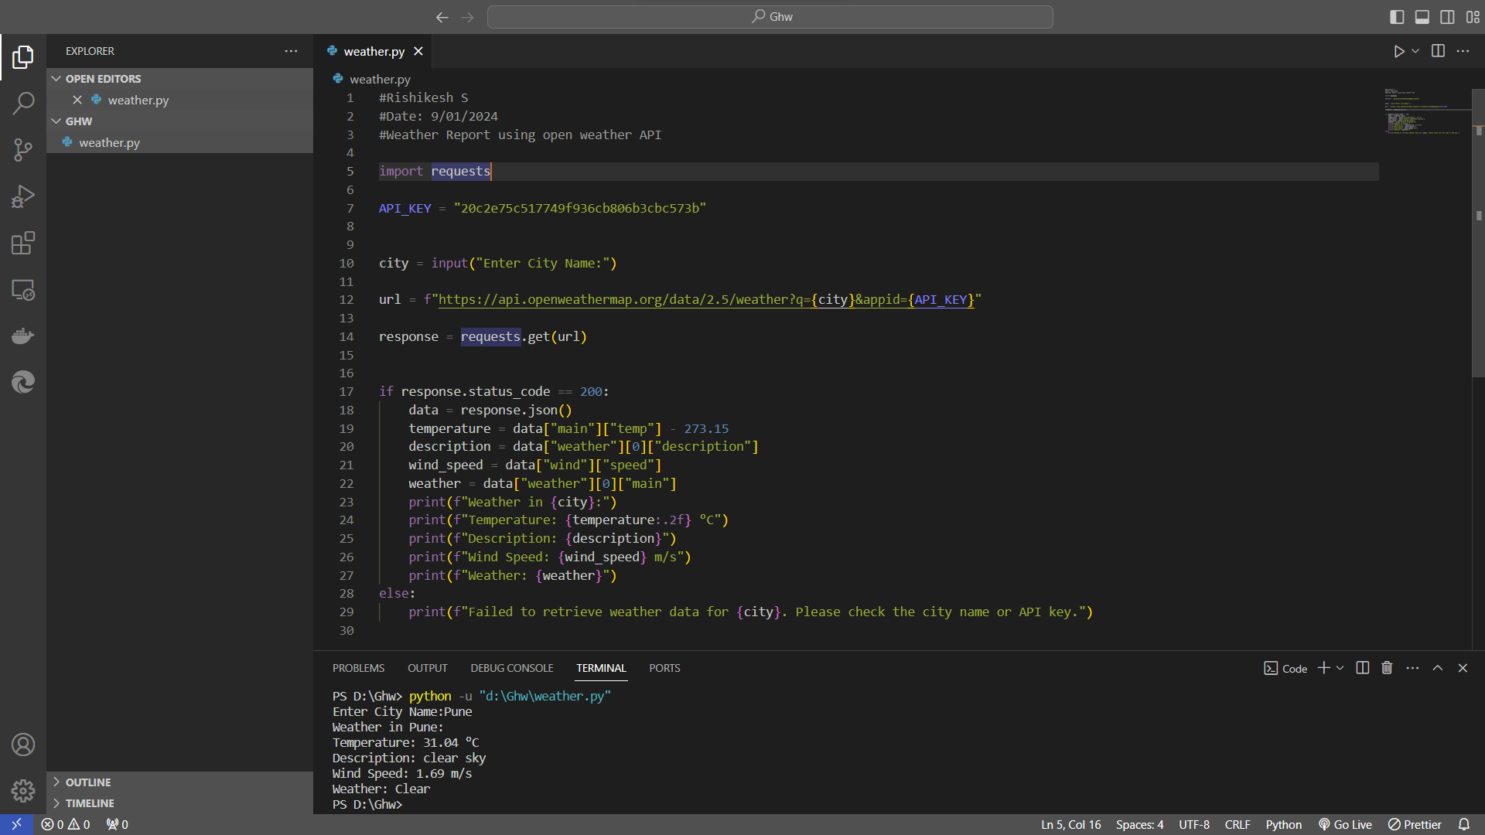Kill terminal using trash icon
The width and height of the screenshot is (1485, 835).
[x=1387, y=668]
